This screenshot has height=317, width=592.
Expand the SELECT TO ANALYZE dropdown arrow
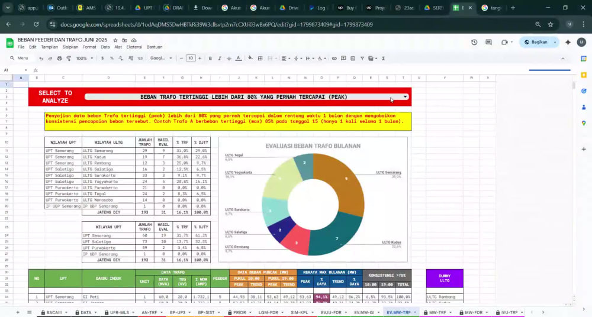coord(405,97)
